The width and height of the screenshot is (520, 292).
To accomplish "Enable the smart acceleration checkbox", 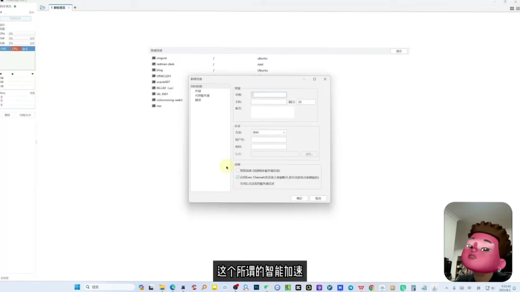I will point(238,170).
